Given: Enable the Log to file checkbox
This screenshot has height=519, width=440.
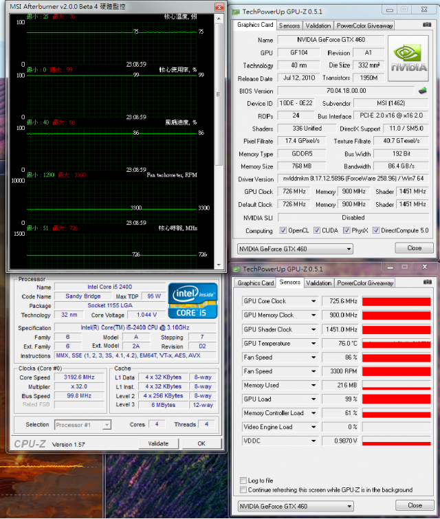Looking at the screenshot, I should pyautogui.click(x=243, y=481).
